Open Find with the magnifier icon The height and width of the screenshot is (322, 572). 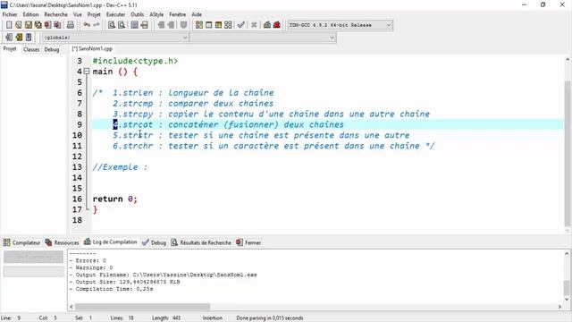tap(112, 25)
